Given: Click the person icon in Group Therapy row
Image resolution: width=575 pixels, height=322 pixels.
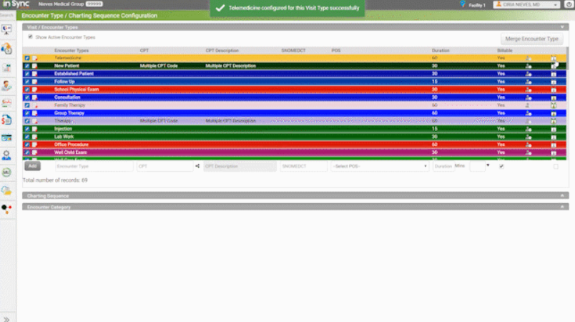Looking at the screenshot, I should 528,113.
